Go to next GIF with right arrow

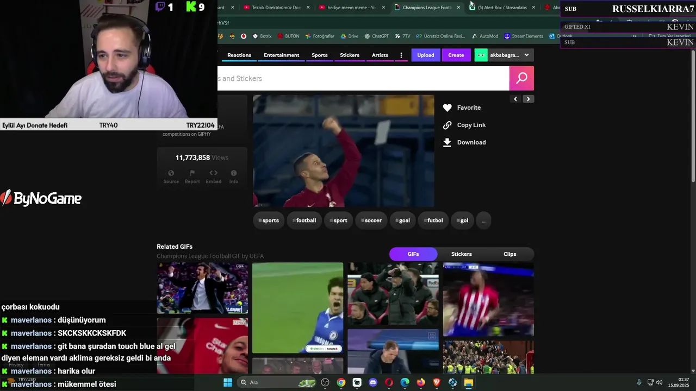[528, 99]
